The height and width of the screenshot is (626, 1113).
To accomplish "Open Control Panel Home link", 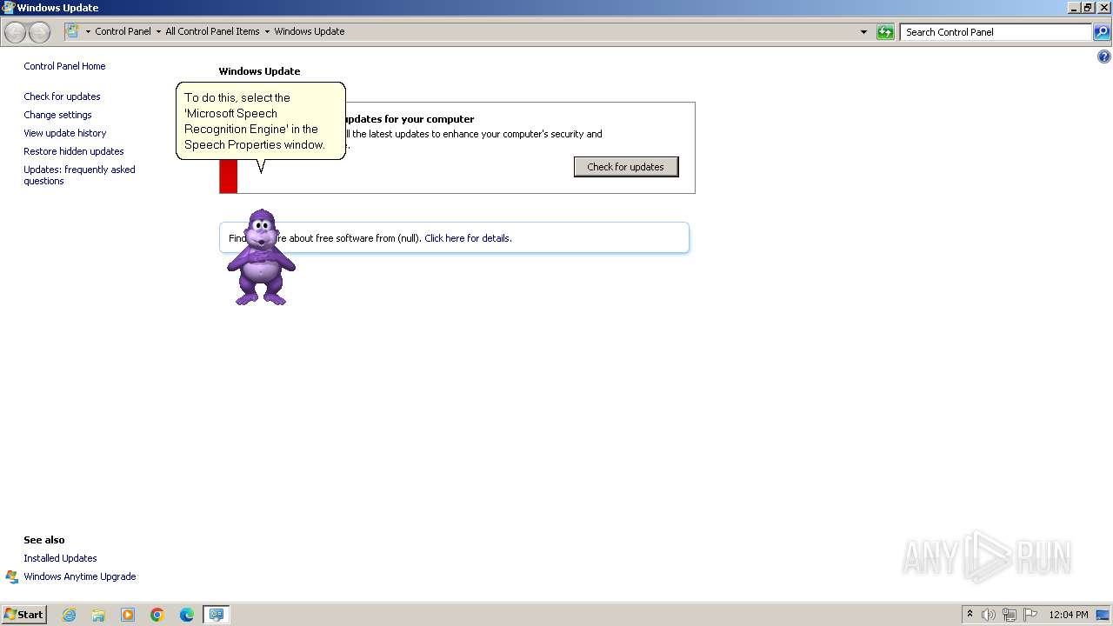I will (64, 66).
